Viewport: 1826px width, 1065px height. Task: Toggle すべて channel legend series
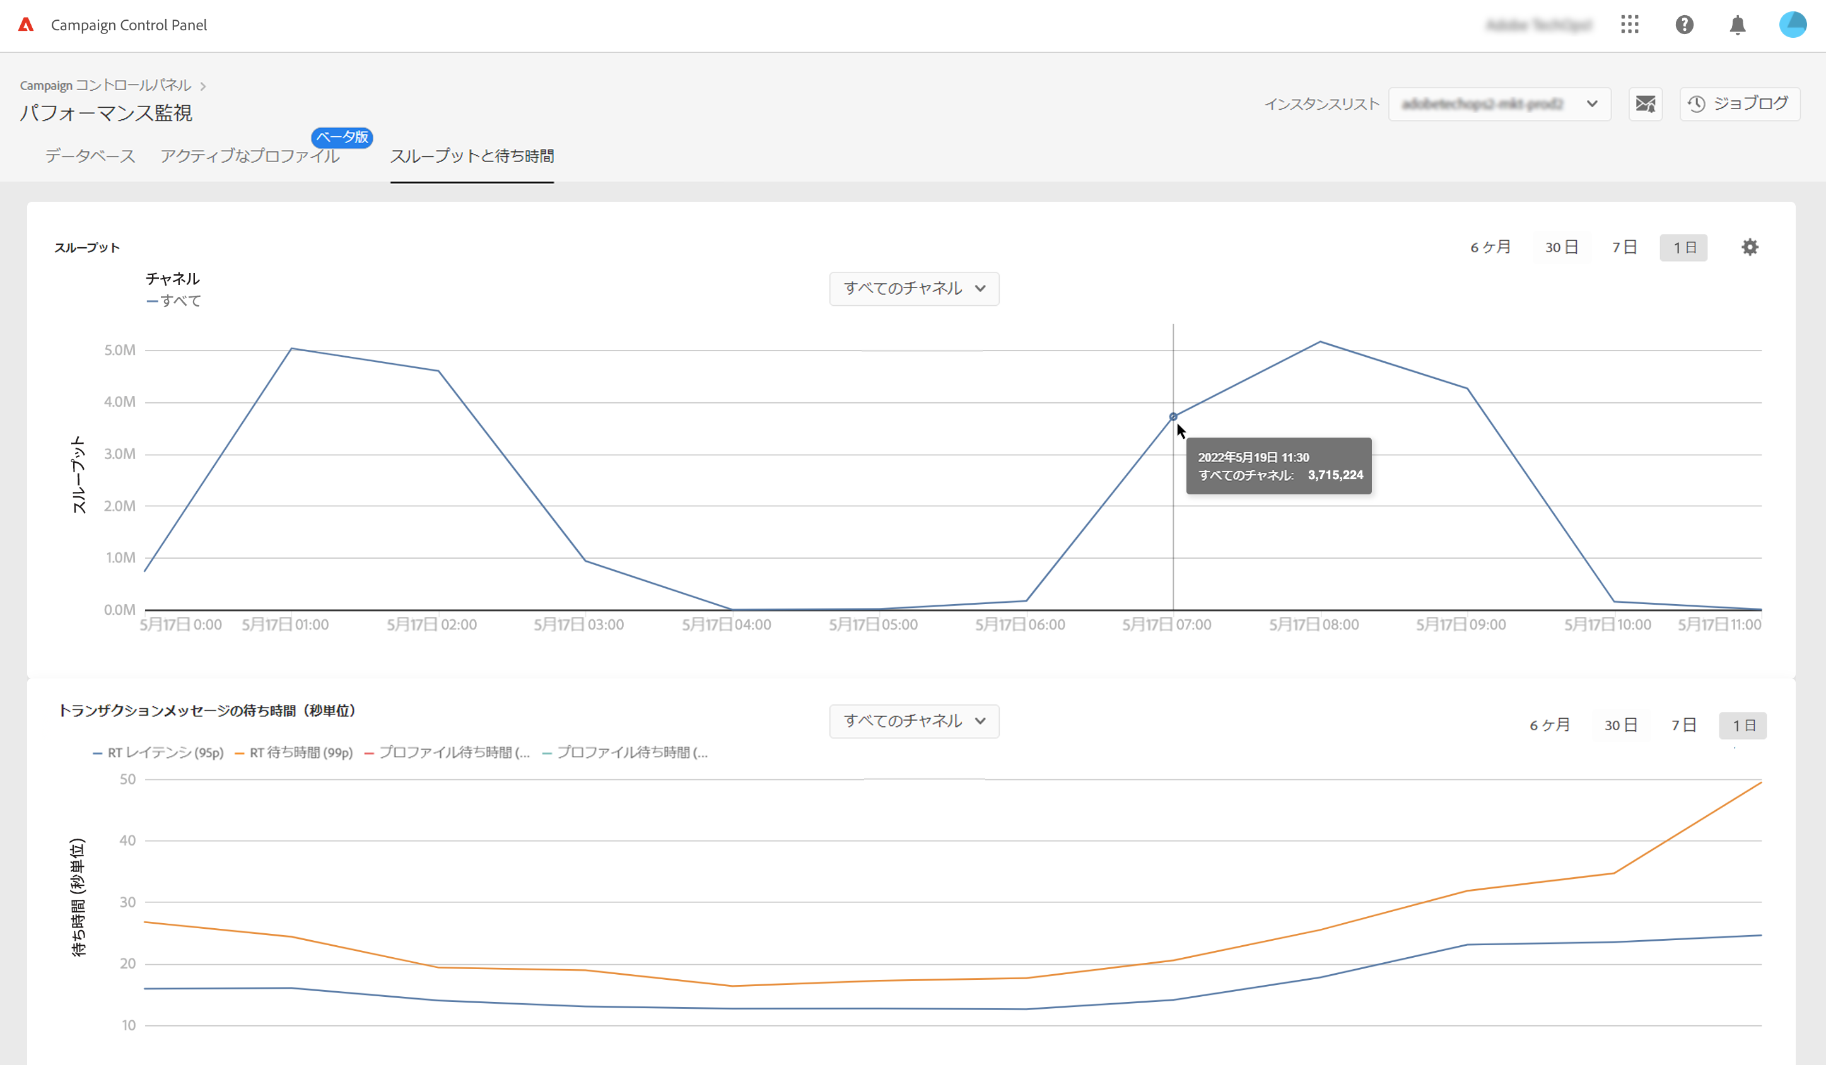pos(173,301)
